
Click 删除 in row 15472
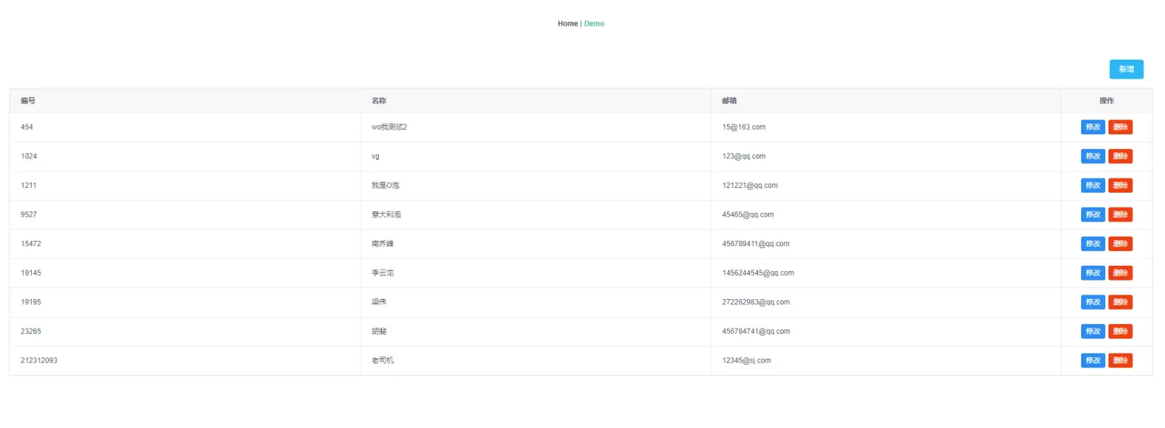point(1120,244)
